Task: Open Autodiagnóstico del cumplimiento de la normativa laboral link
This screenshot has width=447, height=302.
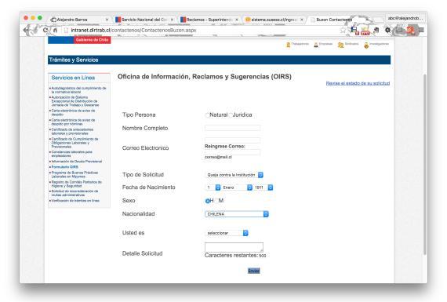Action: [x=78, y=90]
